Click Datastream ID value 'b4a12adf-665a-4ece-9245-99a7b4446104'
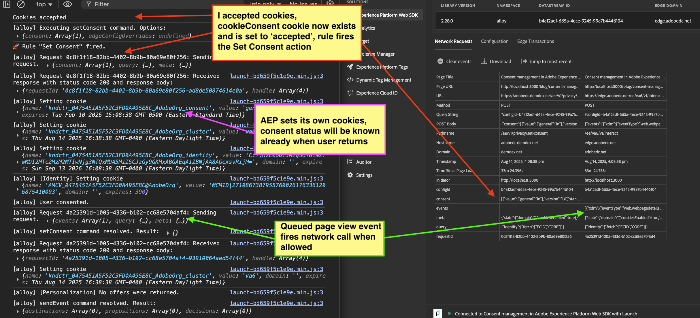Viewport: 700px width, 318px height. (x=581, y=21)
